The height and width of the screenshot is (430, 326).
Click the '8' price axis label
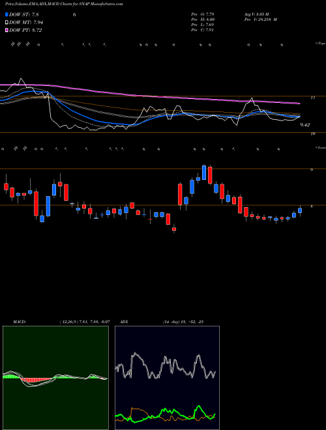pyautogui.click(x=312, y=207)
